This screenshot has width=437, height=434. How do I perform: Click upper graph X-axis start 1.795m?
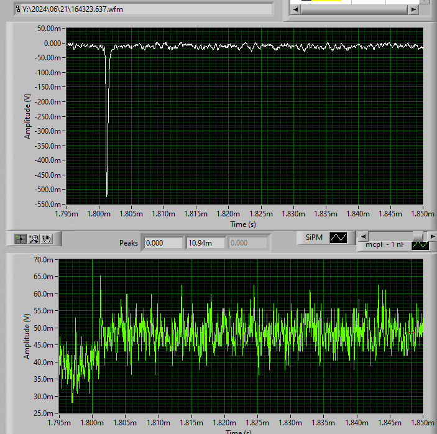pos(67,214)
